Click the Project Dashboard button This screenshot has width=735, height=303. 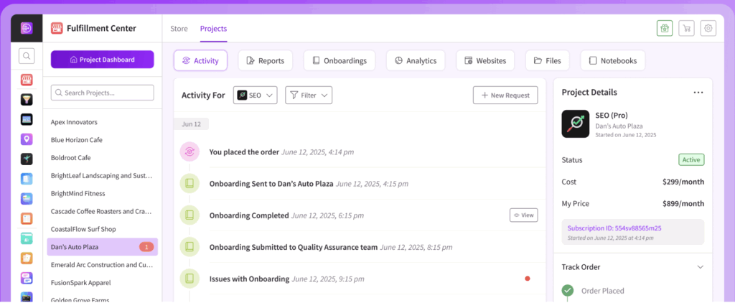click(102, 60)
